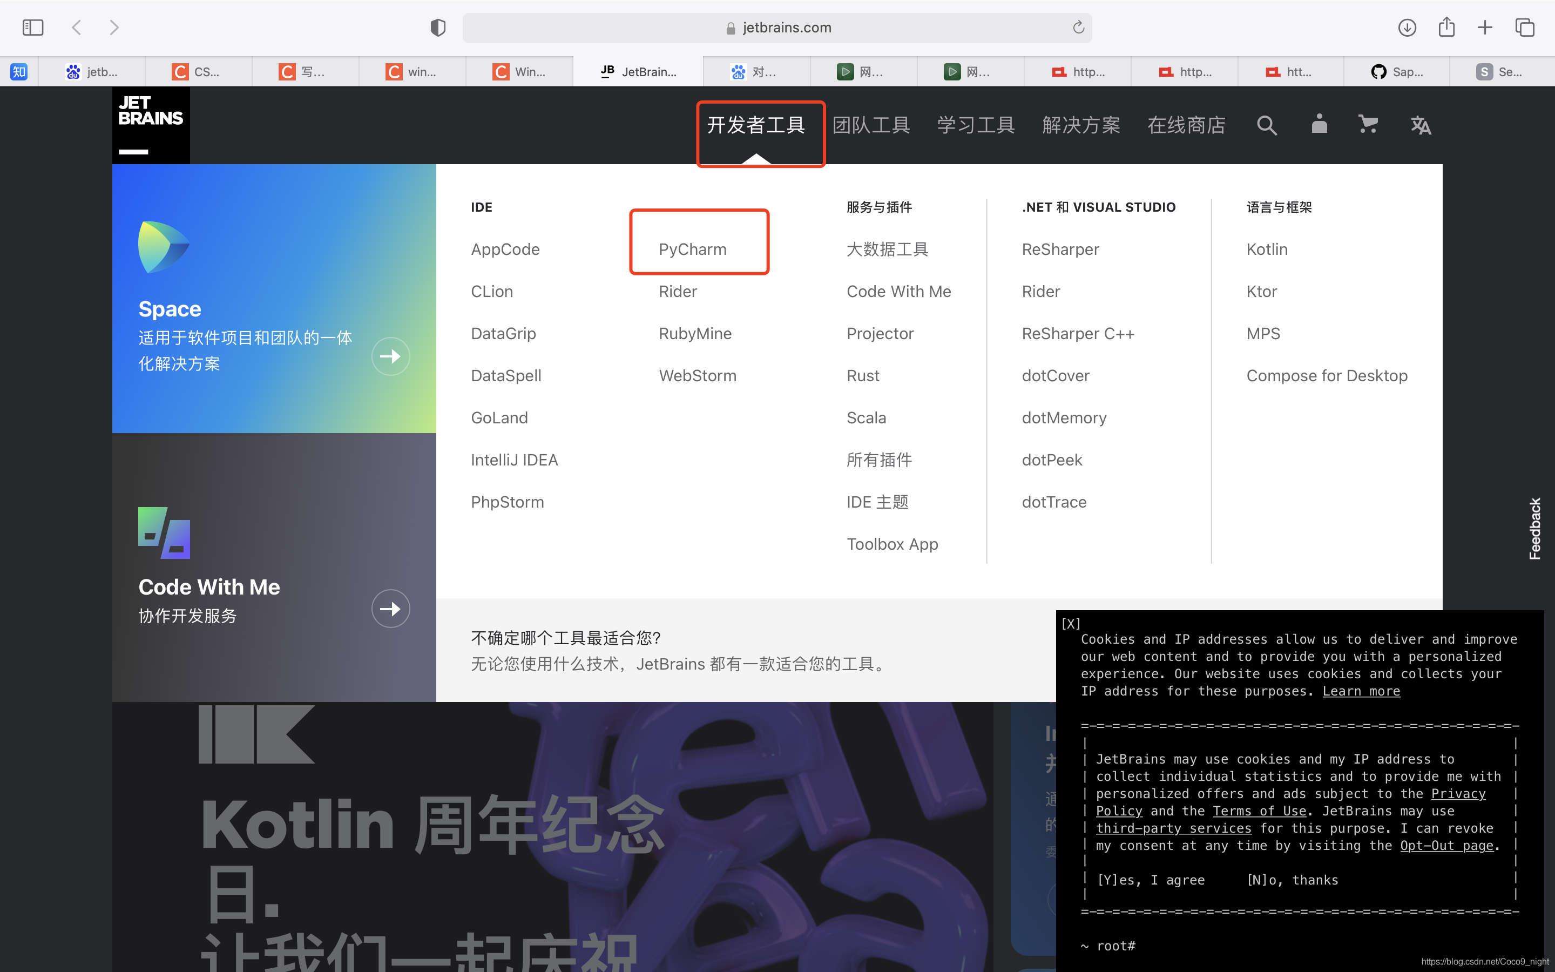Image resolution: width=1555 pixels, height=972 pixels.
Task: Show the Safari downloads icon
Action: point(1407,28)
